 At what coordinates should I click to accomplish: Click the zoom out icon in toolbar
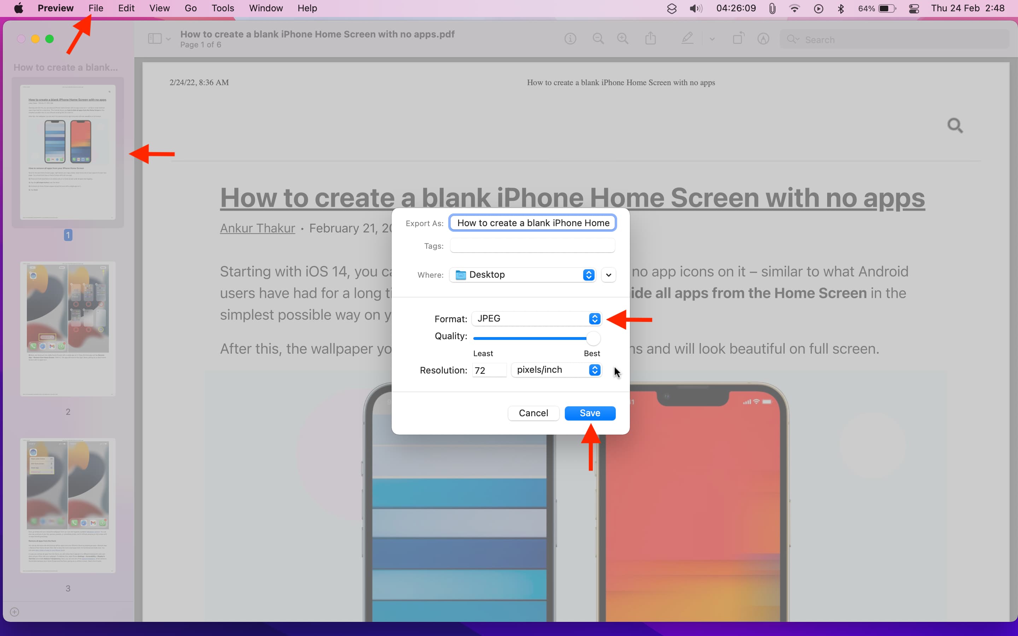click(598, 39)
